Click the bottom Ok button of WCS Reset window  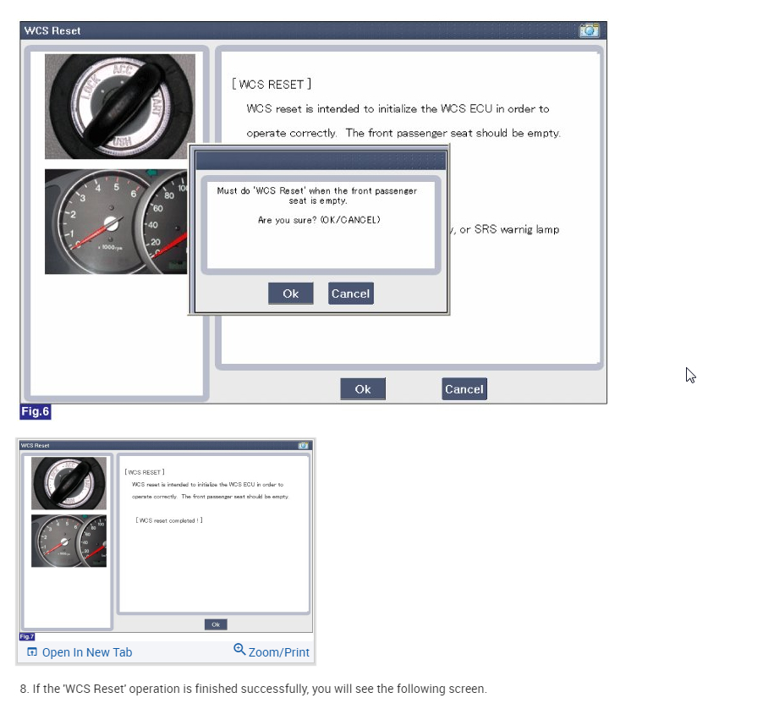[363, 389]
